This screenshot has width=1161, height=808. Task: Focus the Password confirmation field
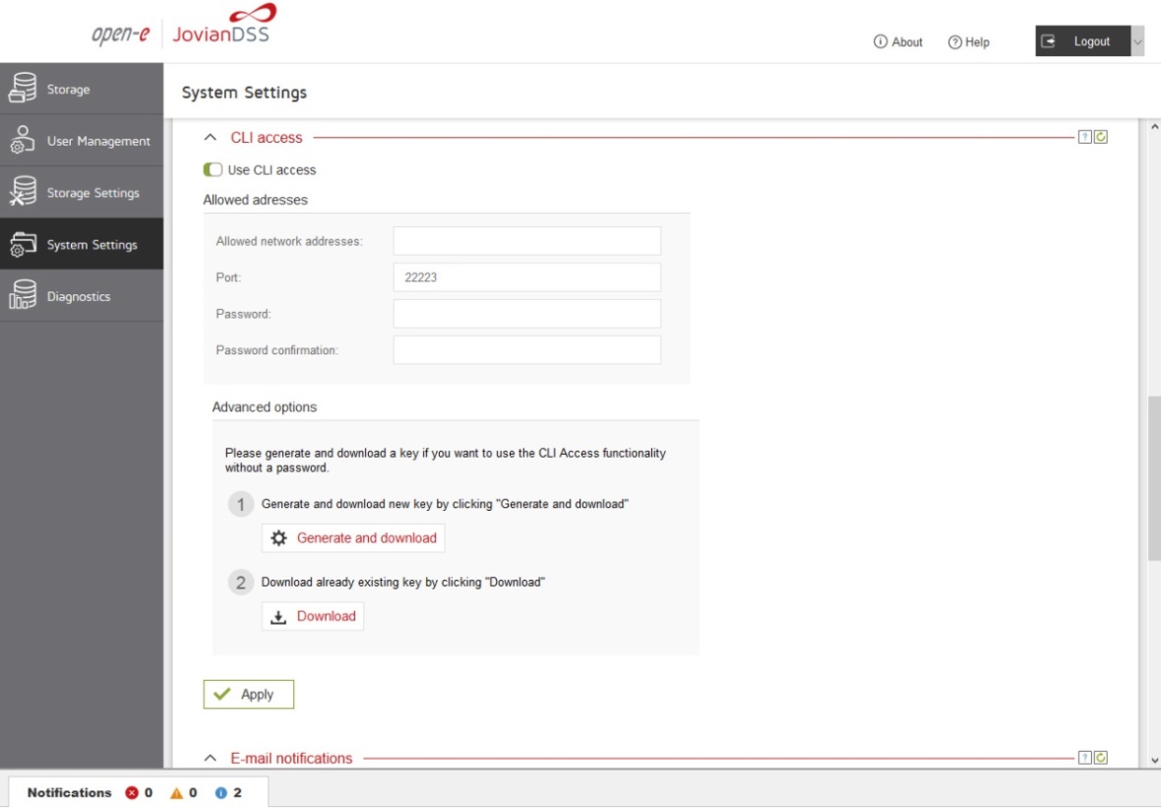[x=527, y=350]
